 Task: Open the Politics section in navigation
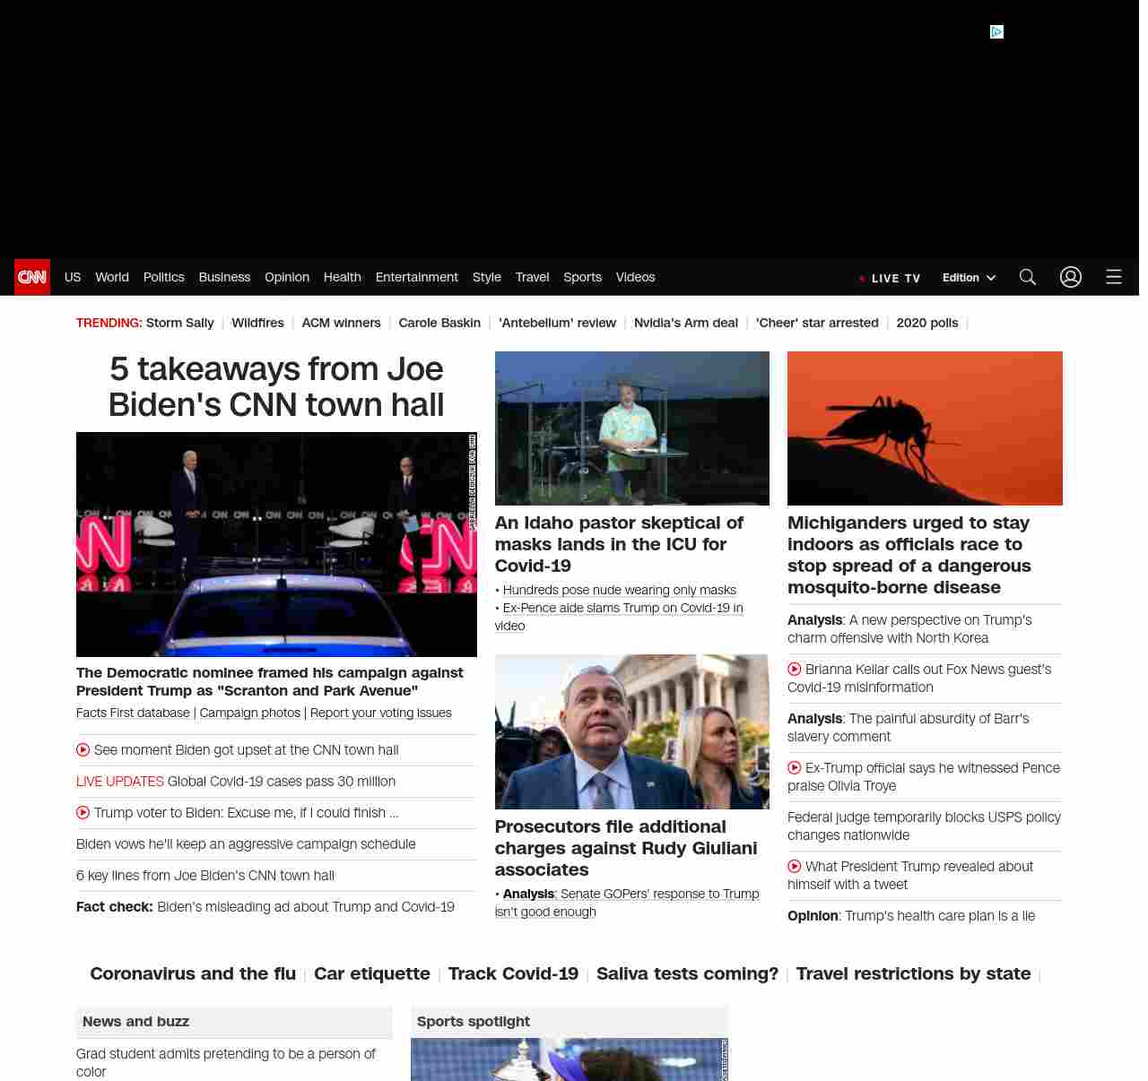point(163,277)
